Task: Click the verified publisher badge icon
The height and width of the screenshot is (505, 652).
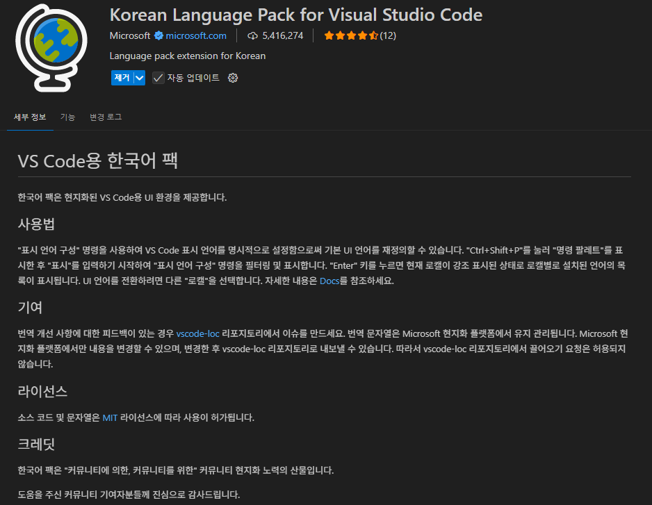Action: 158,35
